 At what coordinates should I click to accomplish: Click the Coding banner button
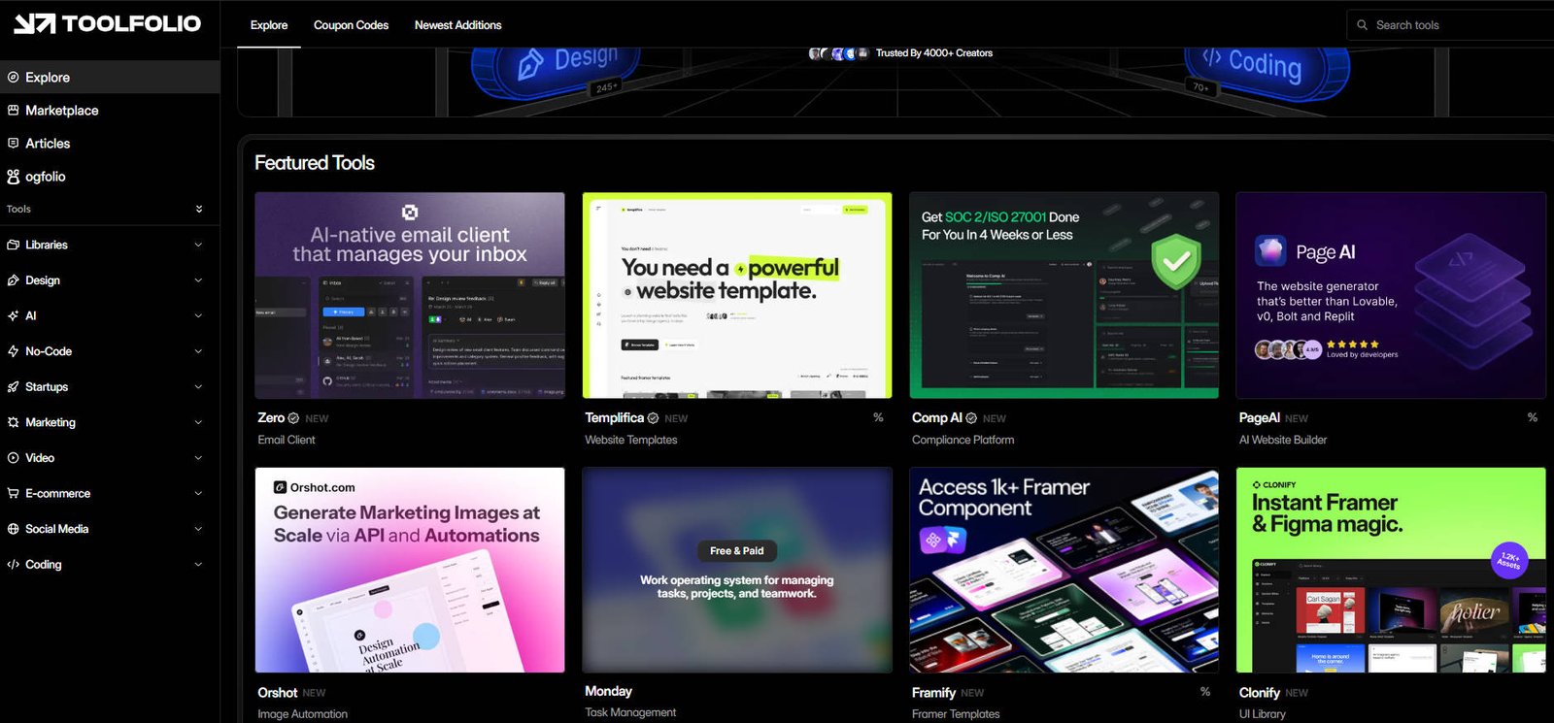pyautogui.click(x=1266, y=70)
